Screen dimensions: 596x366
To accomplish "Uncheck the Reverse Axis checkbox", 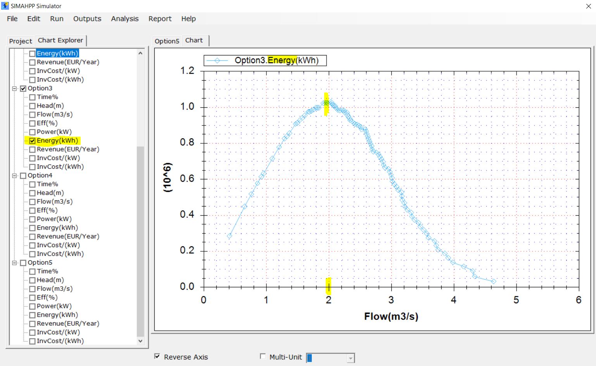I will click(x=157, y=356).
